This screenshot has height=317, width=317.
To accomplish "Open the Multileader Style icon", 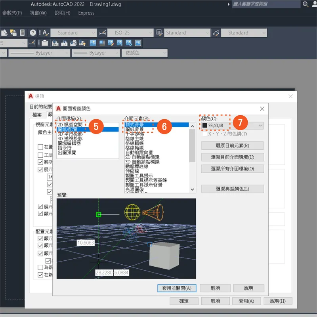I will 216,32.
